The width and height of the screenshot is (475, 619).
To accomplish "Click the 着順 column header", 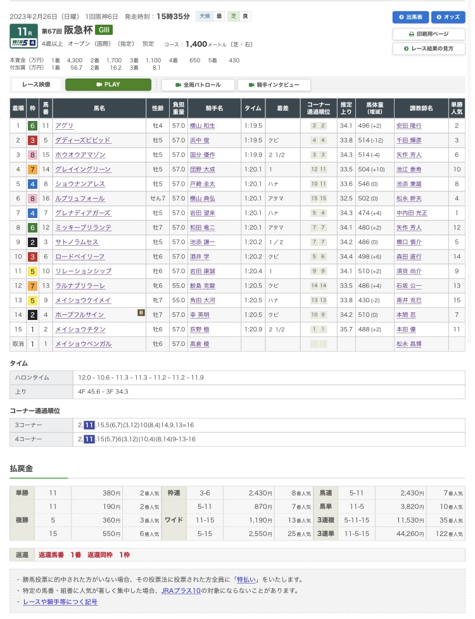I will point(18,108).
